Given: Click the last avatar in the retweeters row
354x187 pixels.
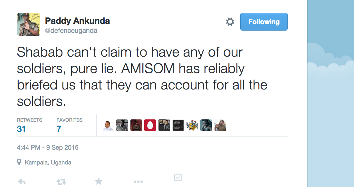Looking at the screenshot, I should (x=220, y=125).
